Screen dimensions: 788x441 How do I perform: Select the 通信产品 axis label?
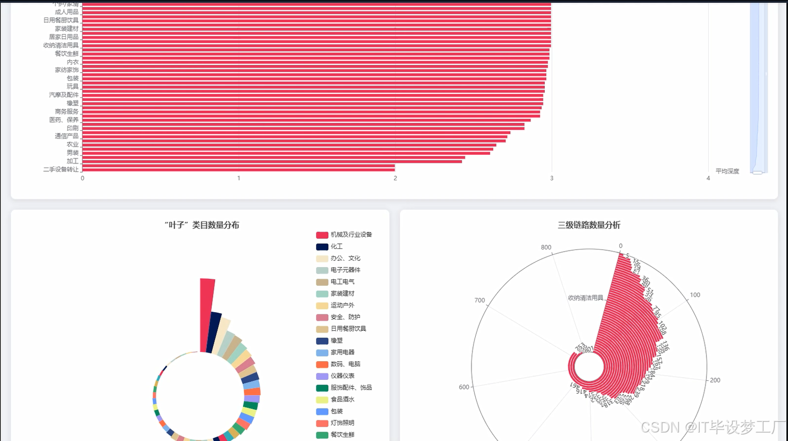coord(67,136)
